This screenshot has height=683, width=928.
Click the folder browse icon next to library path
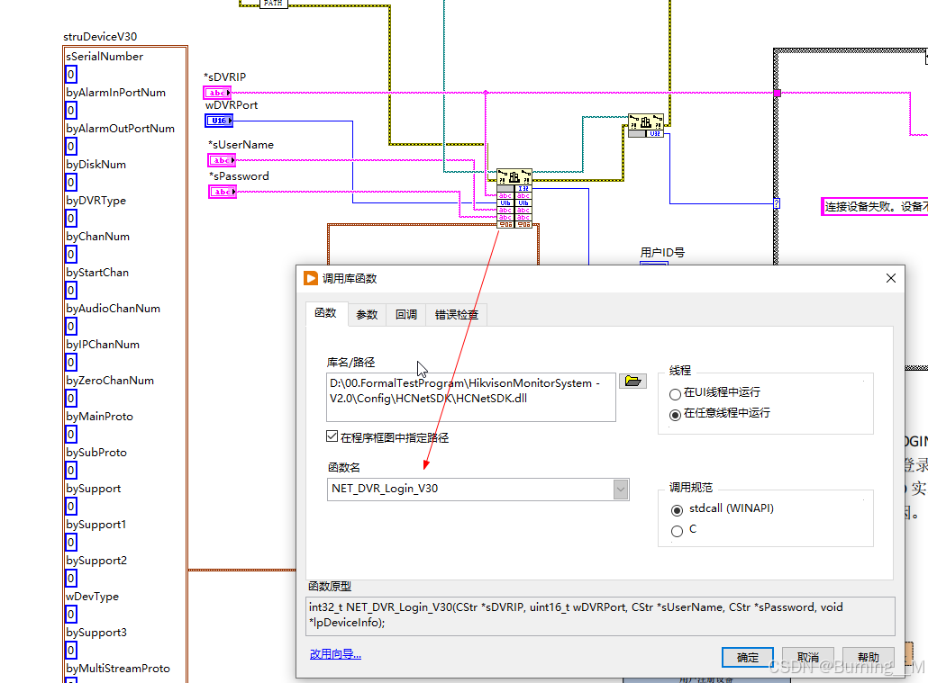(x=632, y=381)
